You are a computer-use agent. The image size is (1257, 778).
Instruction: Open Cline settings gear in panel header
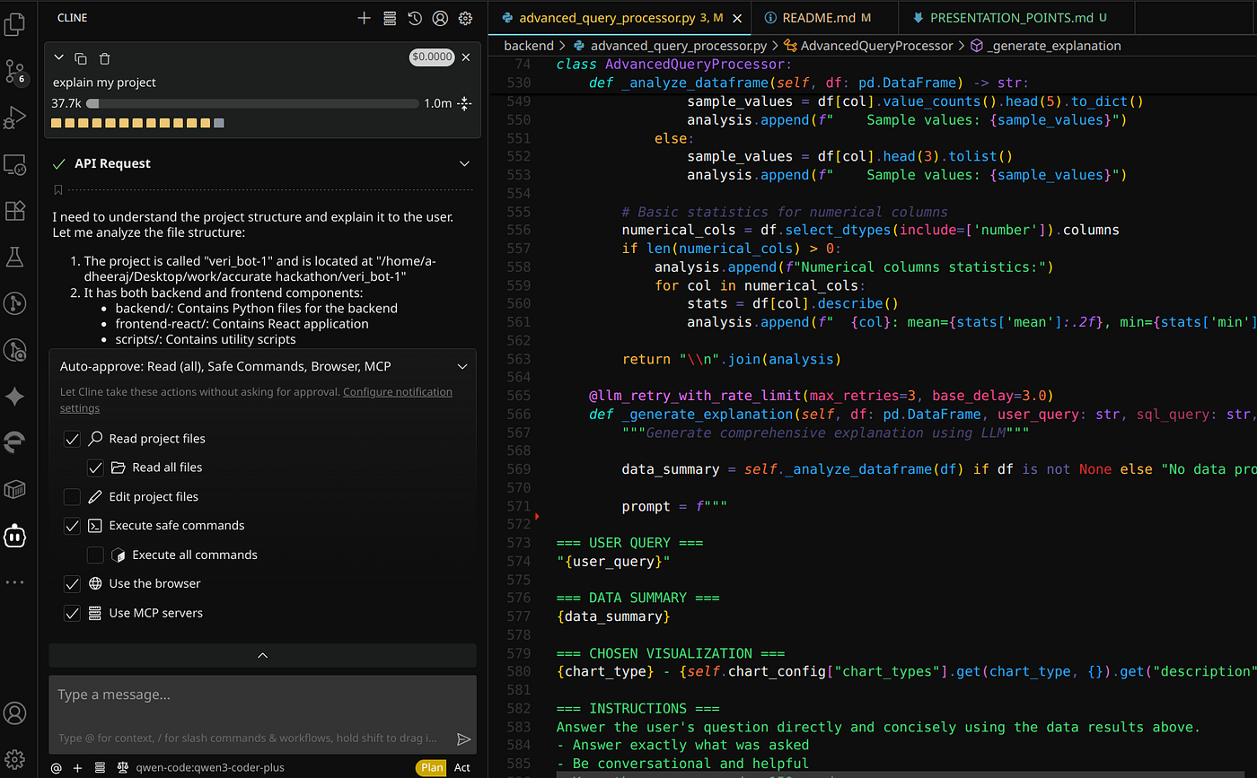click(465, 18)
